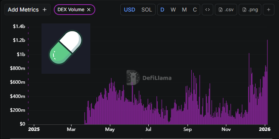Image resolution: width=279 pixels, height=139 pixels.
Task: Click the tallest bar near 2026
Action: [x=267, y=82]
